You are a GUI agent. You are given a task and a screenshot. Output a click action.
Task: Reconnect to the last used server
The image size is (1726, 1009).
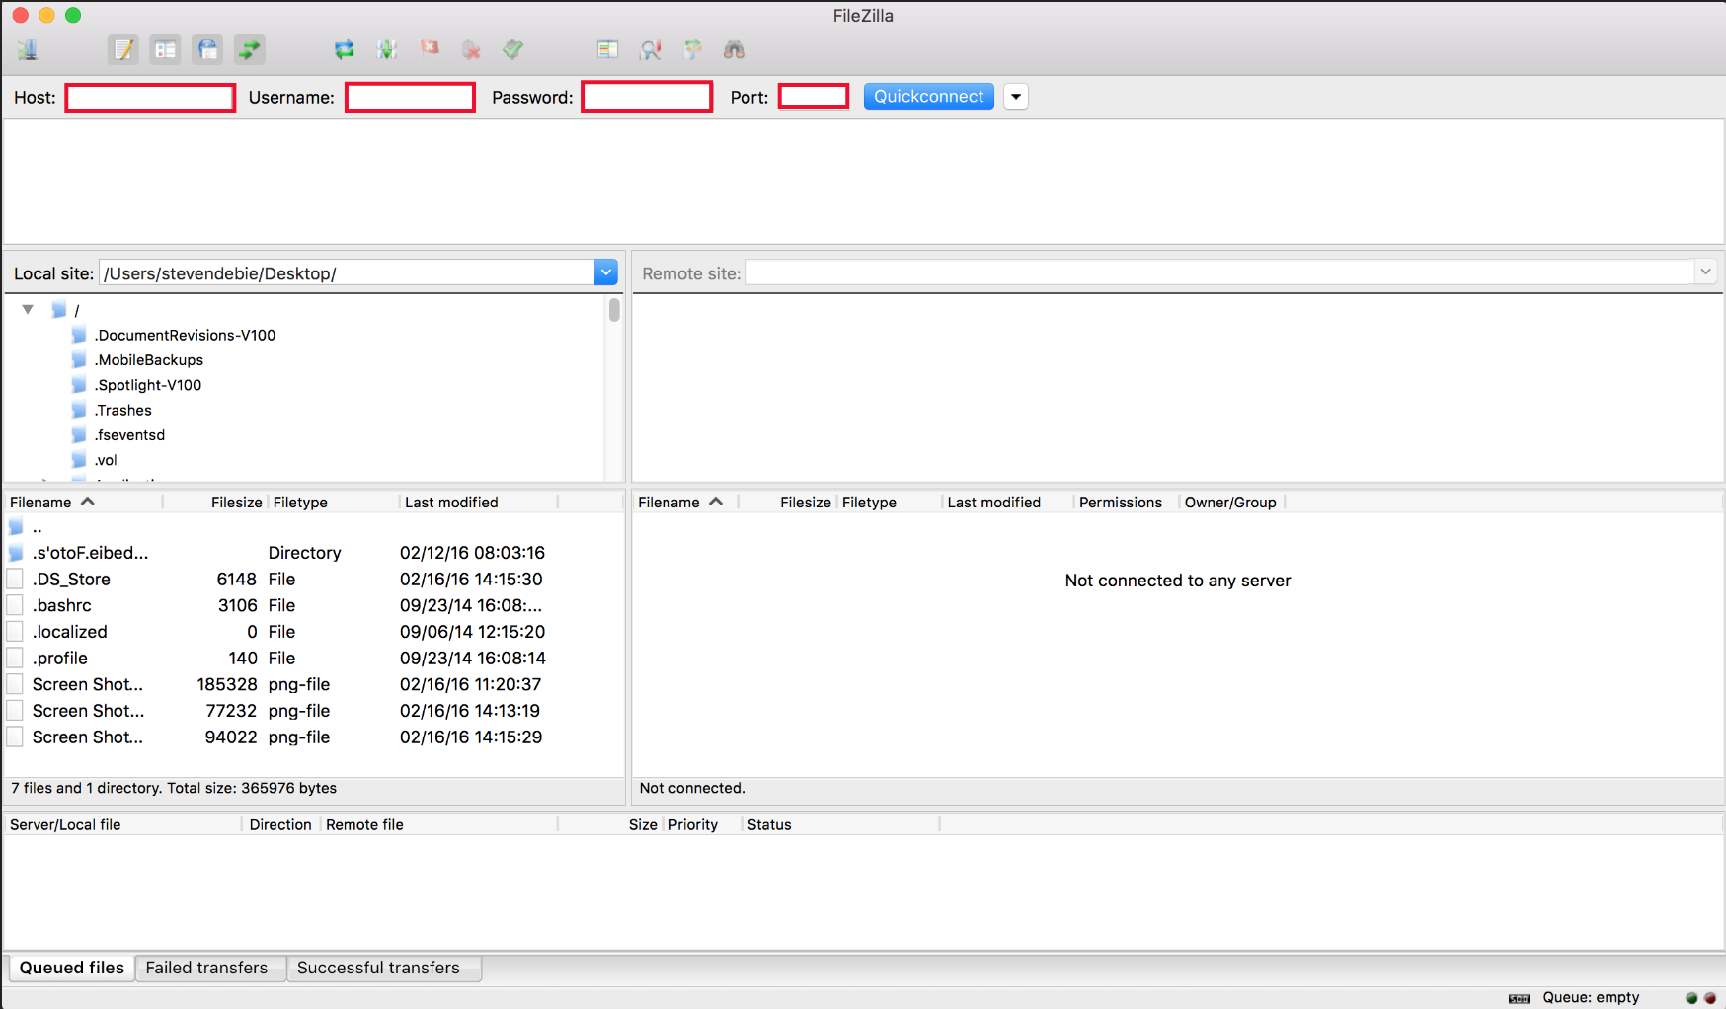(512, 48)
